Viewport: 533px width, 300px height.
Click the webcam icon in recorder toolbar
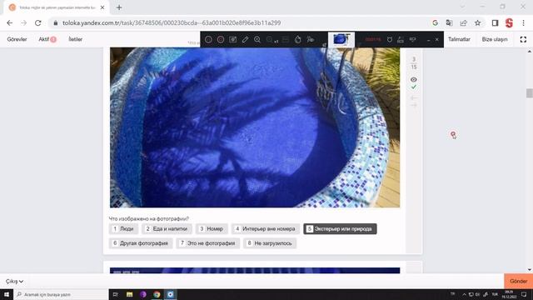point(390,39)
